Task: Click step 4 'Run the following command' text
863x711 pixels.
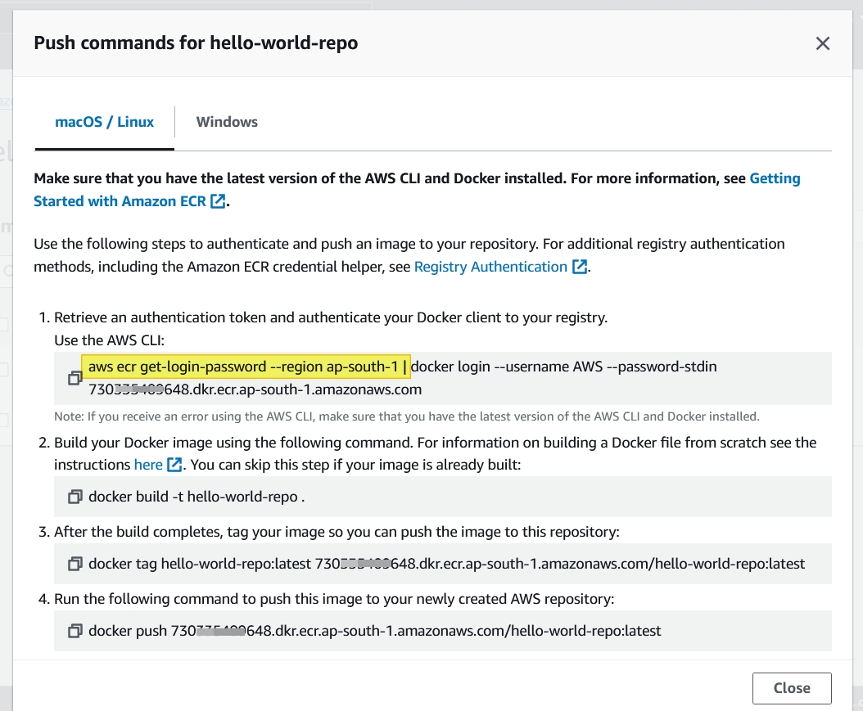Action: click(x=334, y=600)
